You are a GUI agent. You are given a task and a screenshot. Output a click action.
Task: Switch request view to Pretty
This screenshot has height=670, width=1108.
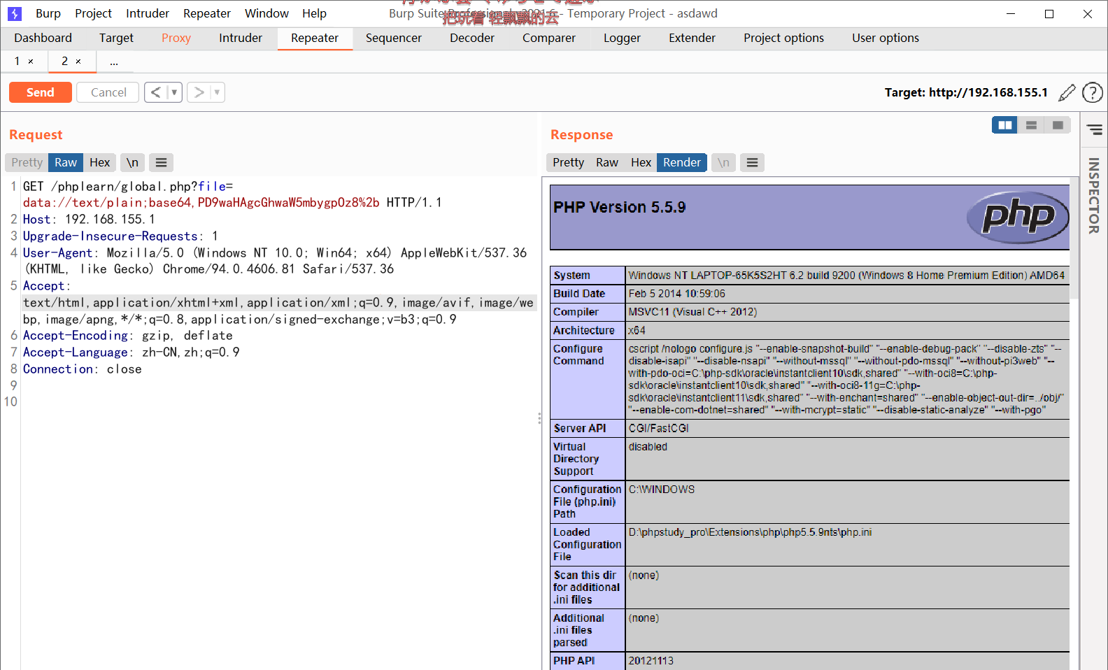coord(27,162)
